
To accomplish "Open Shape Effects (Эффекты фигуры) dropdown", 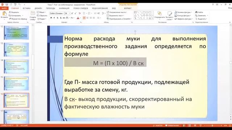I will click(184, 19).
